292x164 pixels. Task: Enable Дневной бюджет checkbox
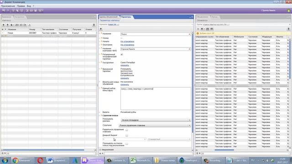pyautogui.click(x=127, y=135)
